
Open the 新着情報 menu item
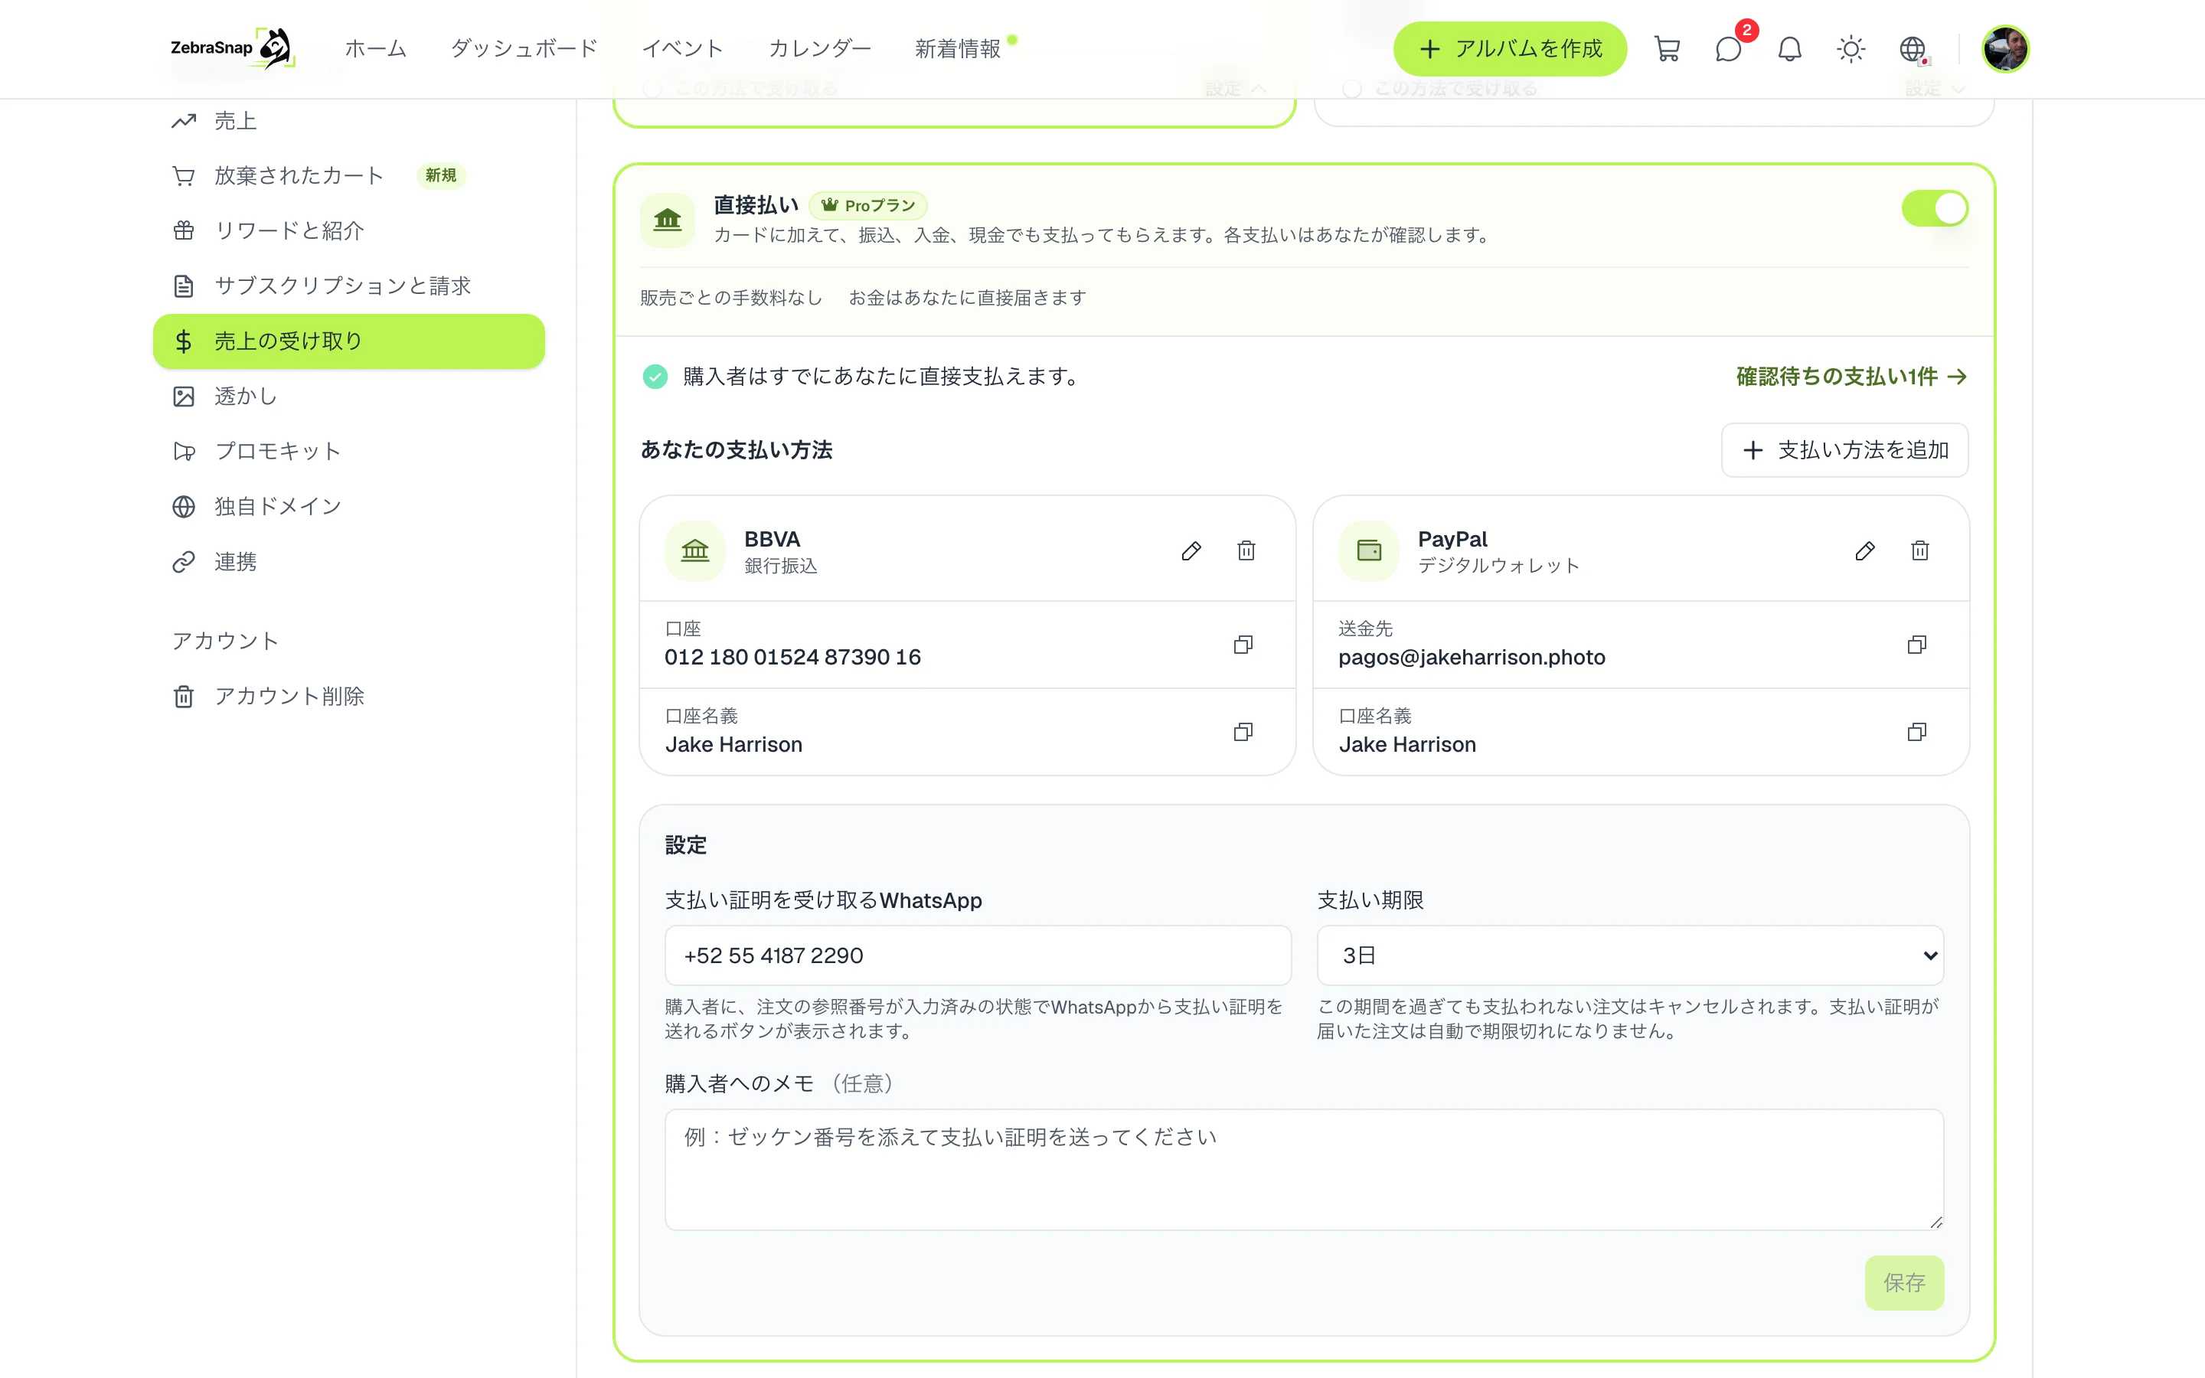(x=958, y=48)
